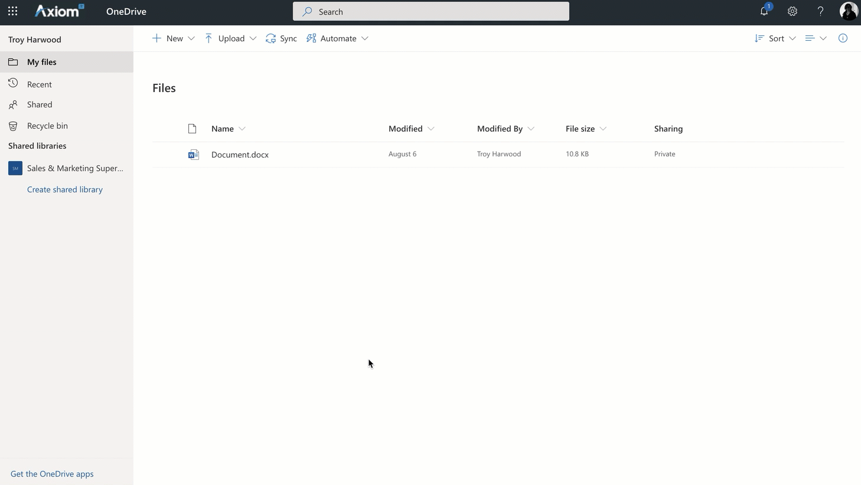The image size is (861, 485).
Task: Open Sales & Marketing Super... library
Action: click(67, 168)
